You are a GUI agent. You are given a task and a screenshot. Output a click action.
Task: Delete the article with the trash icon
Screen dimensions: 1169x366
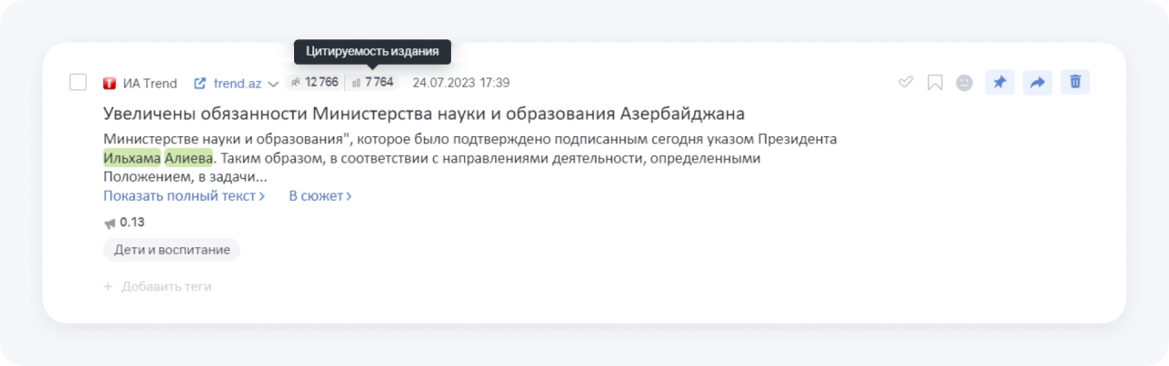1075,82
